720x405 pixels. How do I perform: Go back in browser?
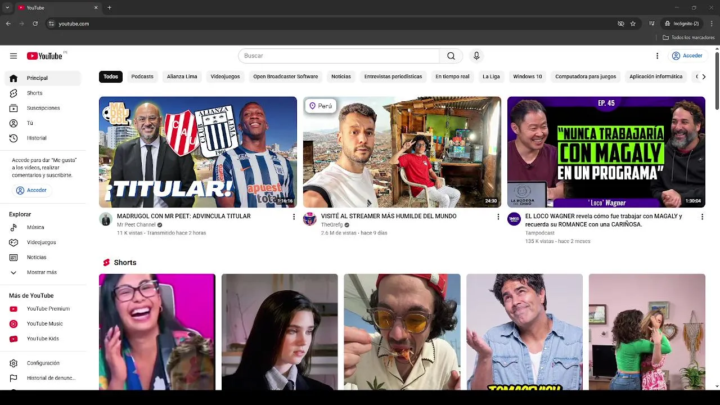(x=8, y=24)
